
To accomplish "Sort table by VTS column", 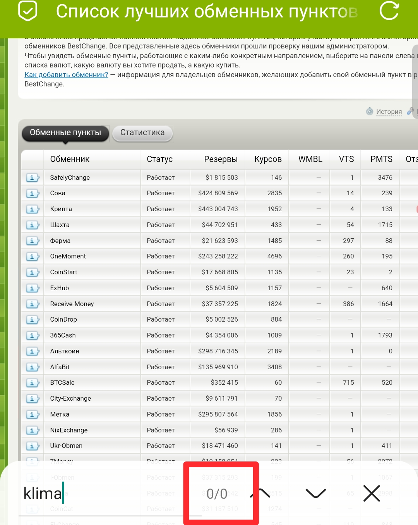I will tap(346, 159).
